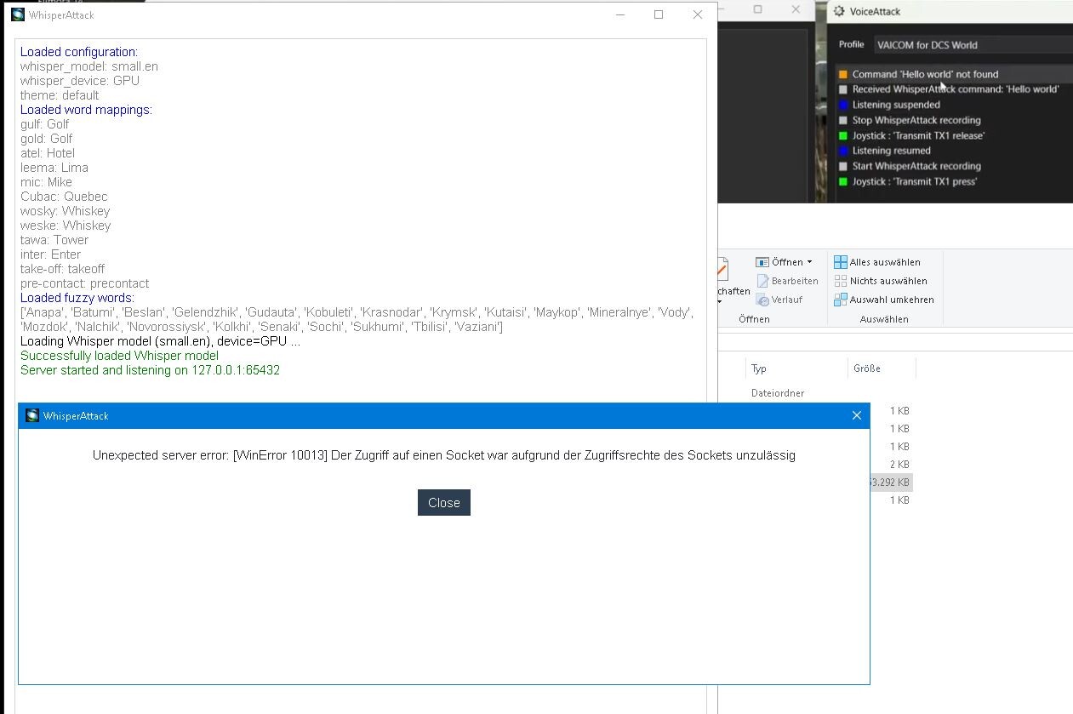Click 'Nichts auswählen' in Explorer ribbon
Image resolution: width=1073 pixels, height=714 pixels.
point(881,281)
